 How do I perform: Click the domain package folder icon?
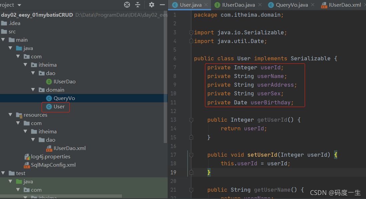pos(42,90)
